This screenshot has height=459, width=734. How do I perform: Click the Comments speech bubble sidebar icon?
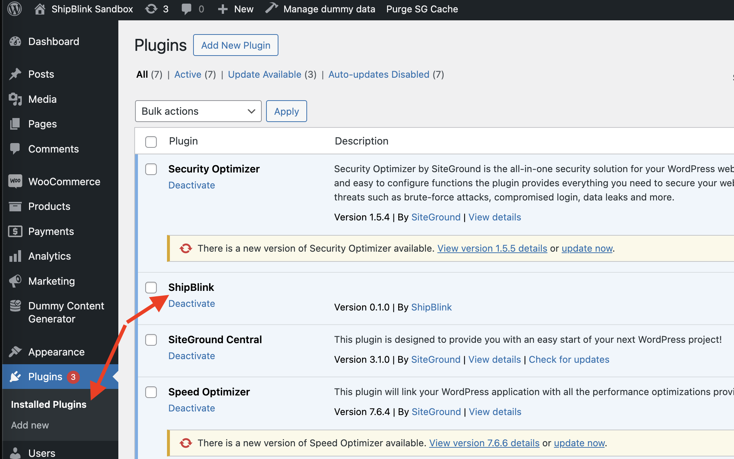point(15,149)
